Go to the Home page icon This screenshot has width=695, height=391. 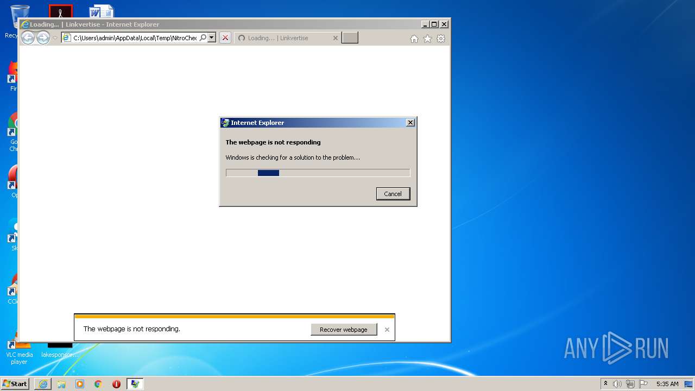tap(414, 39)
